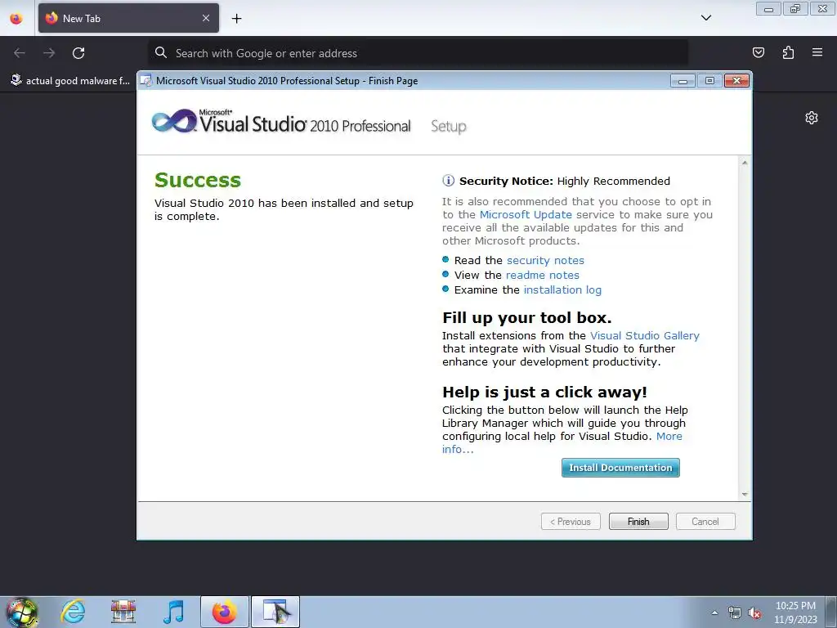837x628 pixels.
Task: Open the muted volume tray icon
Action: (x=754, y=613)
